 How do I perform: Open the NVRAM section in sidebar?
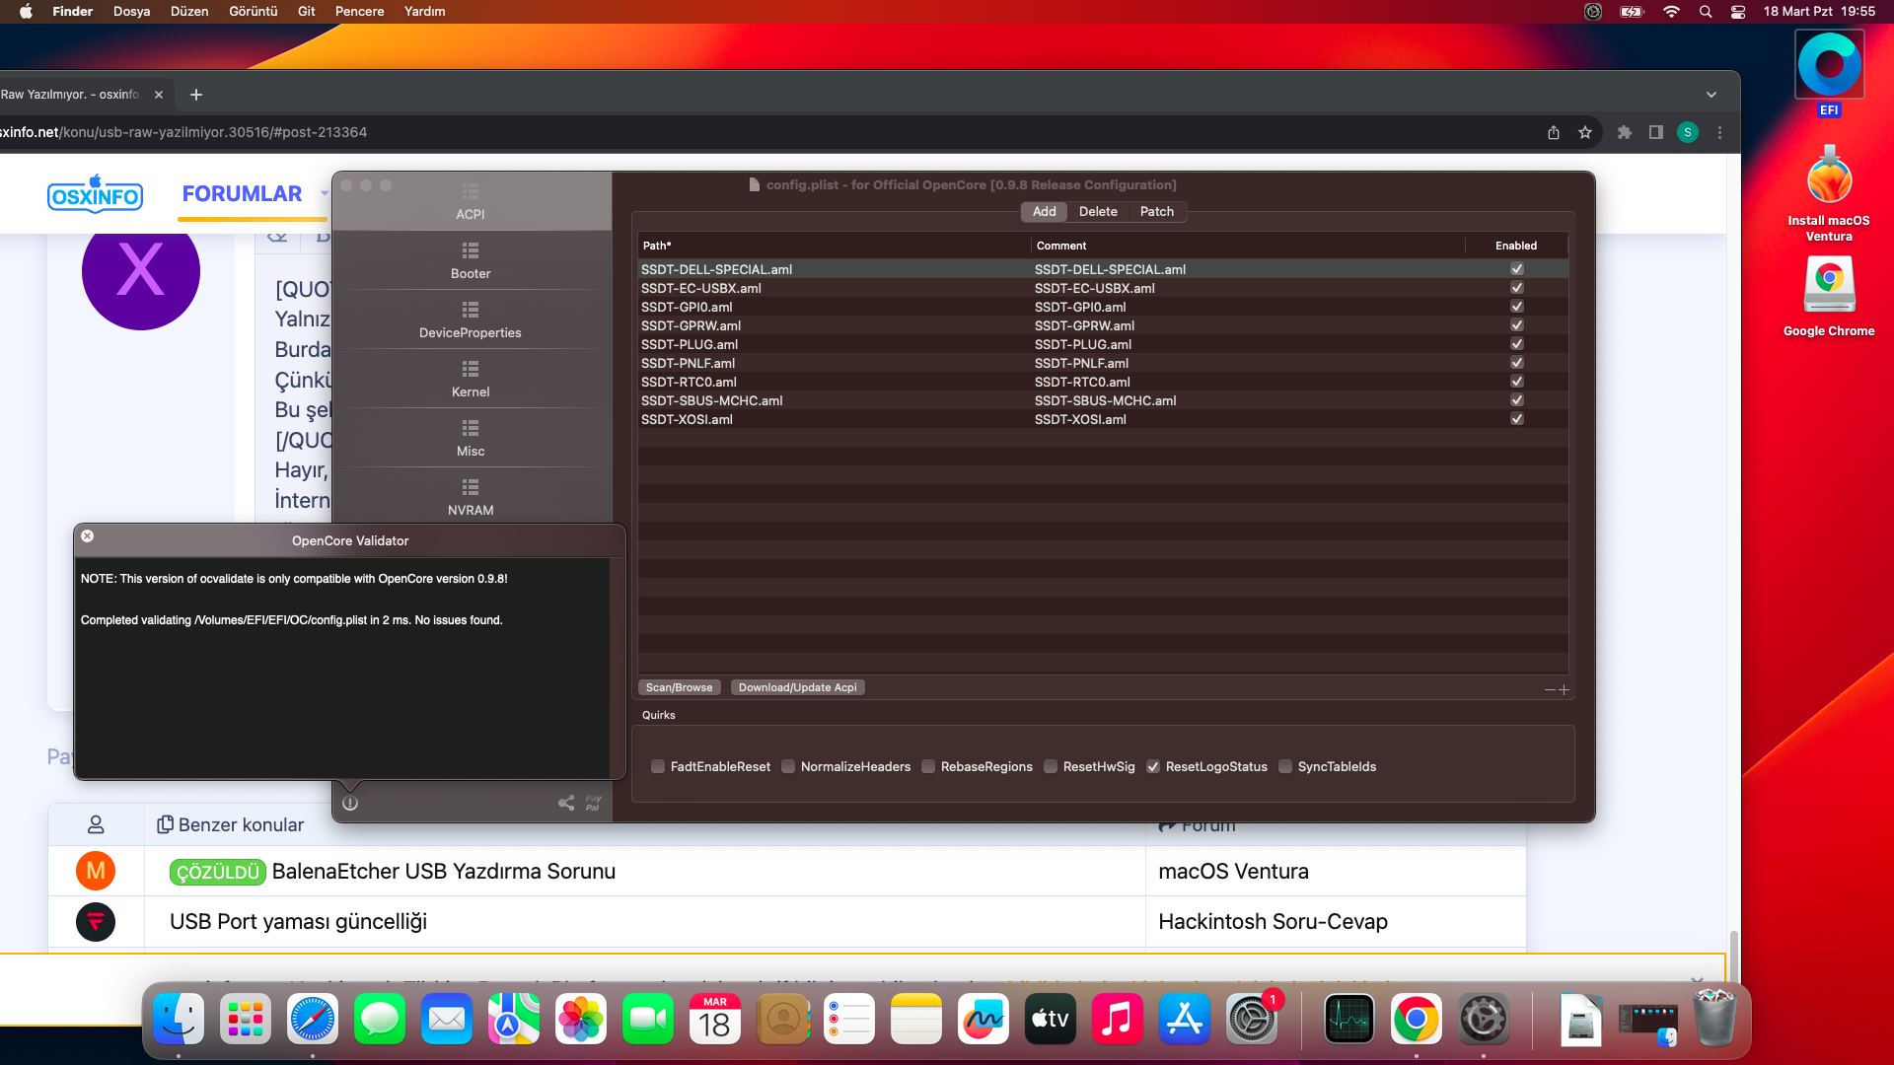471,497
